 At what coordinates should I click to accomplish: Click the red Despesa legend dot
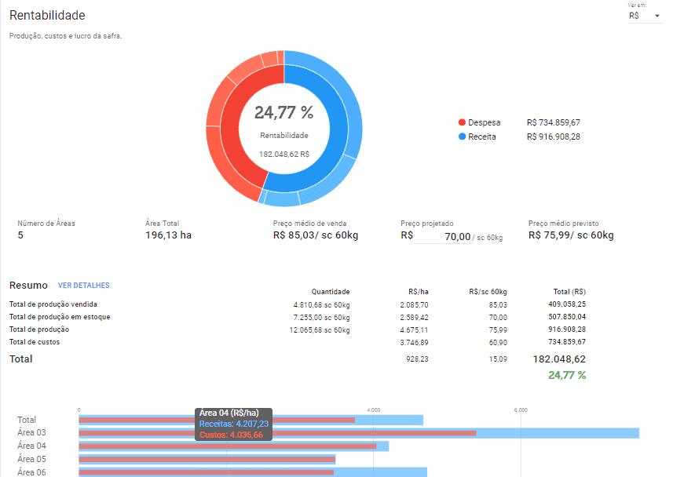click(x=462, y=122)
